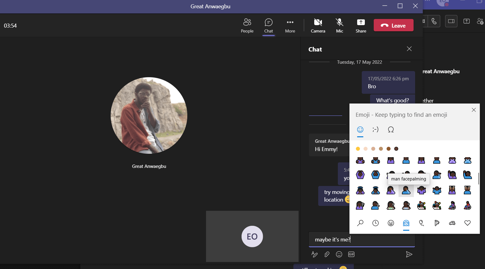Select the light skin tone swatch

click(365, 149)
